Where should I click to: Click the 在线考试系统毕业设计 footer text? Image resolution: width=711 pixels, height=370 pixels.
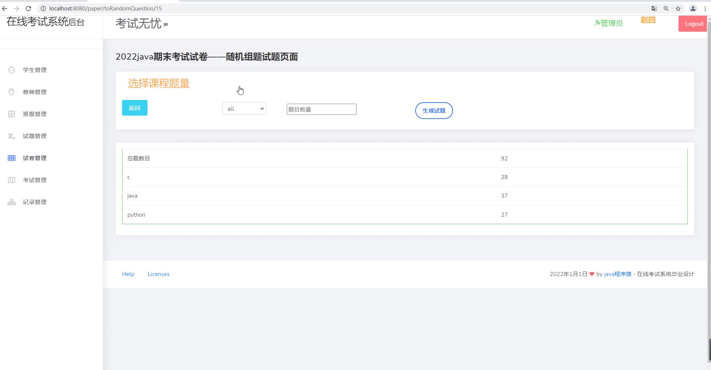click(665, 274)
